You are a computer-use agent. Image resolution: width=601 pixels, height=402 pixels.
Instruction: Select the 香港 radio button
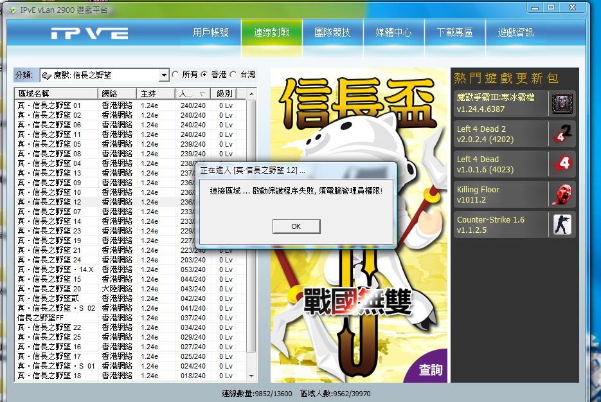[x=204, y=75]
